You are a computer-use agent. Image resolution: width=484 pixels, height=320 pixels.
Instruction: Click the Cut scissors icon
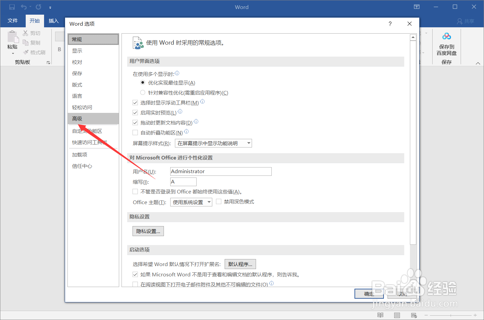point(25,33)
